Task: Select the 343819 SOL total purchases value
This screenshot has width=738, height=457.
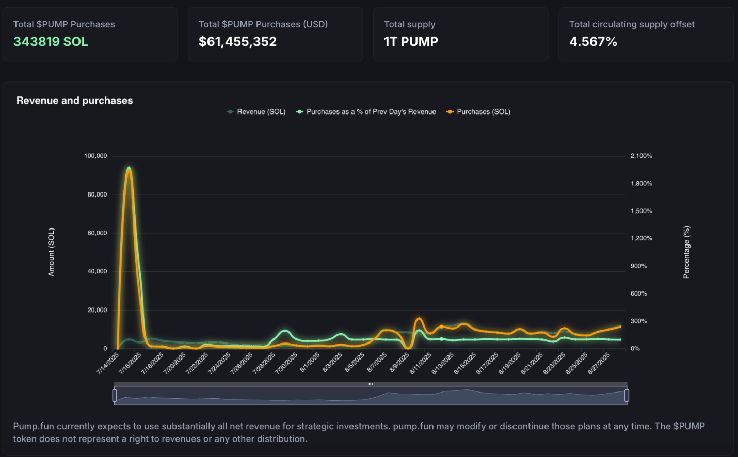Action: [51, 42]
